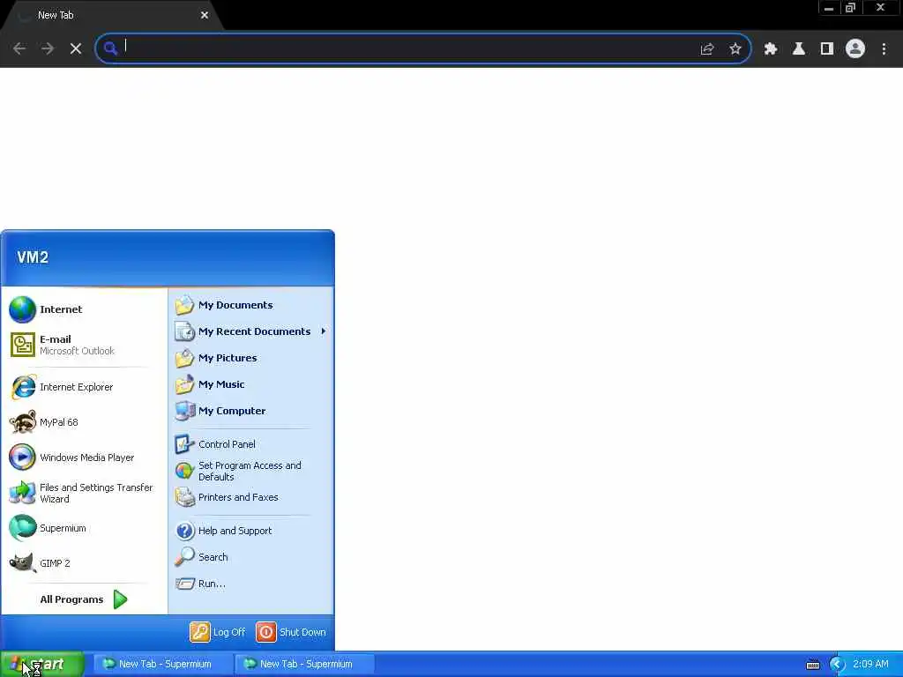The height and width of the screenshot is (677, 903).
Task: Open Internet from the Start menu
Action: pos(84,309)
